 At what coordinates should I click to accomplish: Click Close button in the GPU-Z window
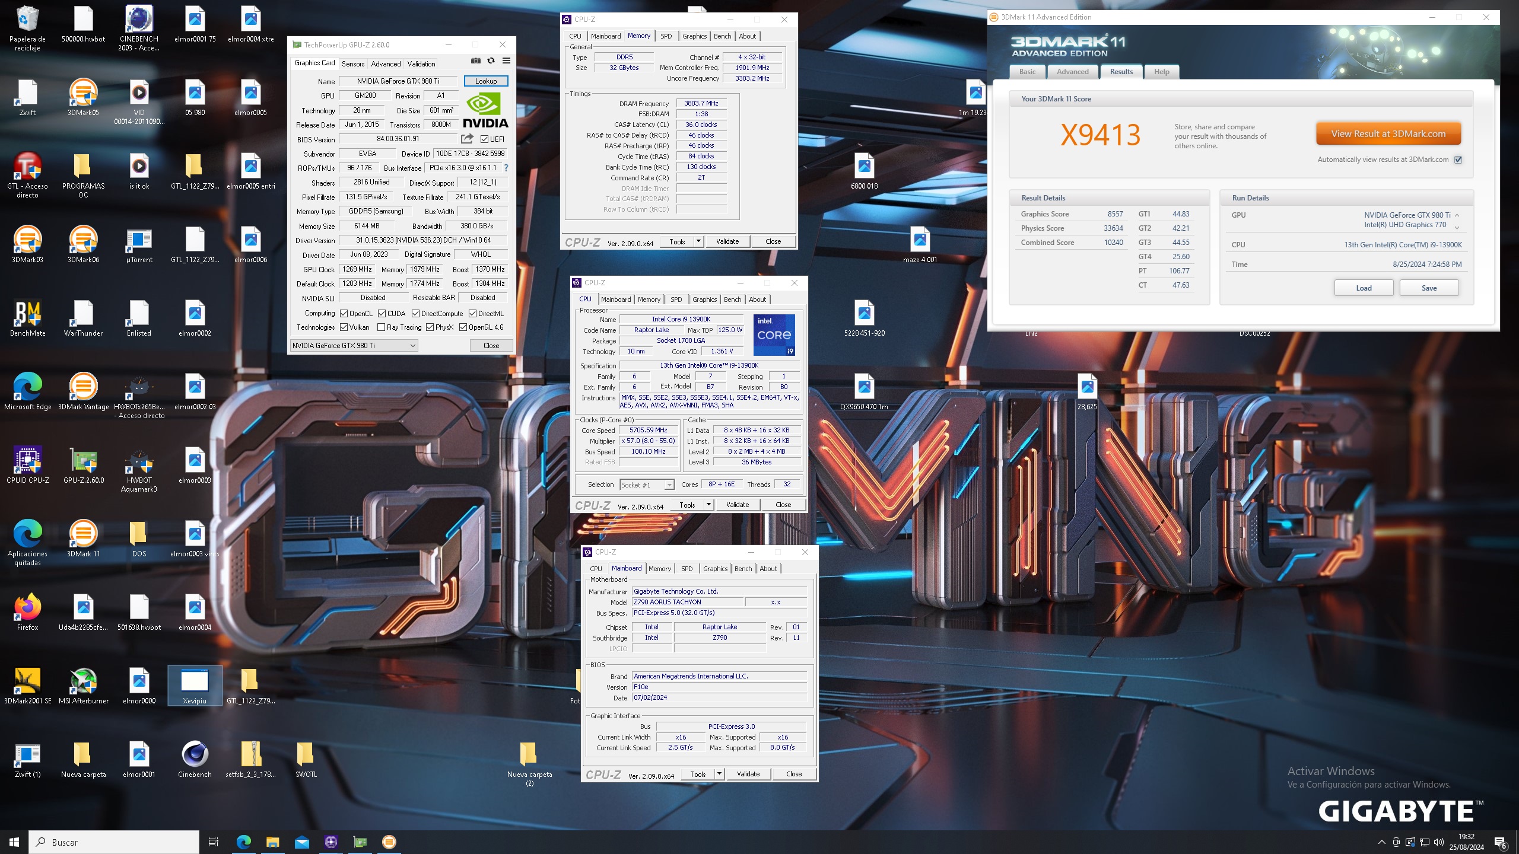coord(491,346)
